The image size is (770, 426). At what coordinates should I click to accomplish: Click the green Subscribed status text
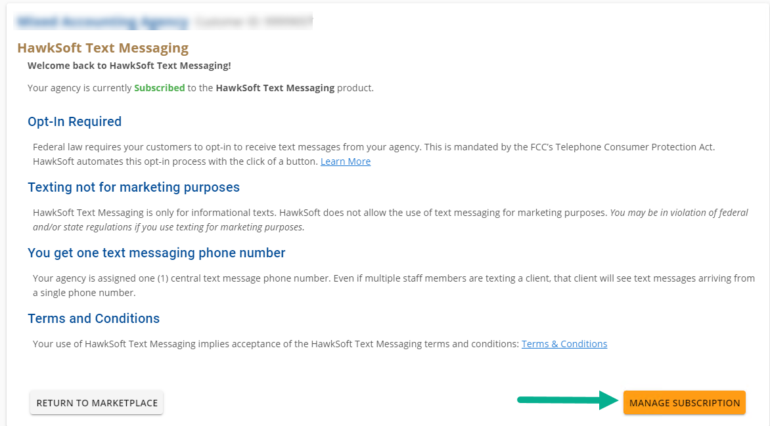(159, 87)
